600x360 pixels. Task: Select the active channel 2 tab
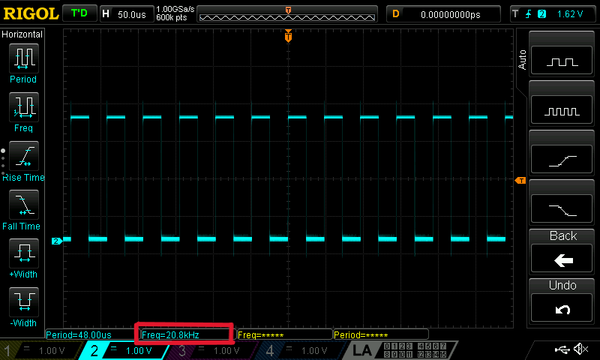124,350
